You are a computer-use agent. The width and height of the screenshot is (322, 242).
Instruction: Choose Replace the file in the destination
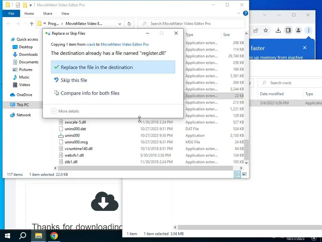tap(113, 67)
